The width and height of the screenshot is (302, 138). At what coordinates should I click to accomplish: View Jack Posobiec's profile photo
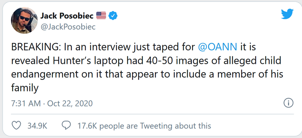pyautogui.click(x=24, y=21)
